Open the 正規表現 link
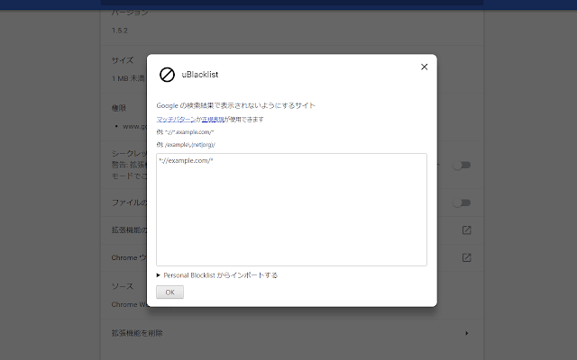 pyautogui.click(x=213, y=120)
